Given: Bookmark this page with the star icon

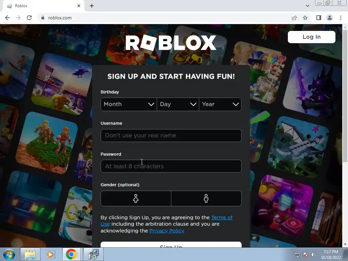Looking at the screenshot, I should 305,18.
